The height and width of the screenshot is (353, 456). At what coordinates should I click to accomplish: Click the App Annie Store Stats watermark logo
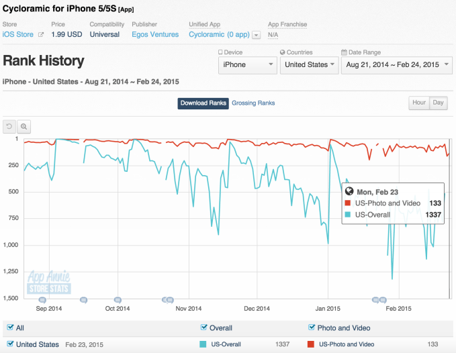[48, 283]
